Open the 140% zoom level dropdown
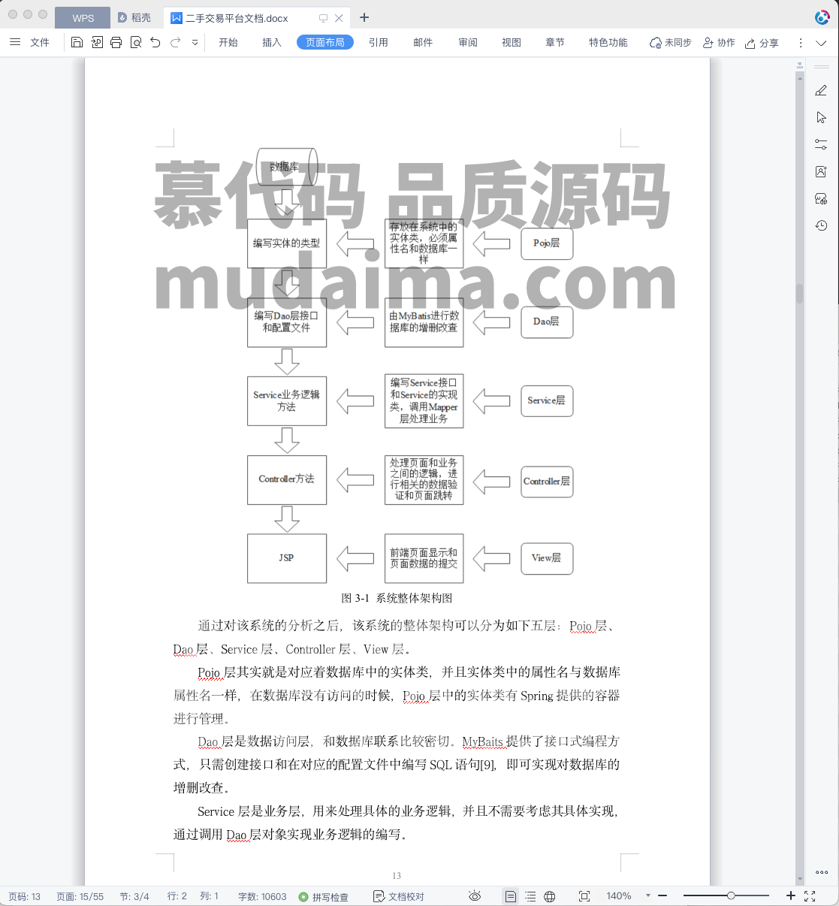The width and height of the screenshot is (839, 906). 628,896
